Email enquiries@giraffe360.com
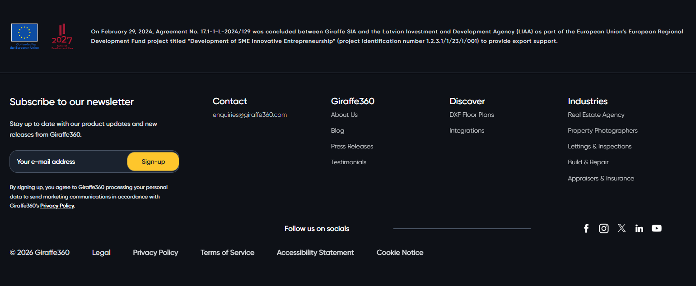This screenshot has width=696, height=286. coord(250,115)
